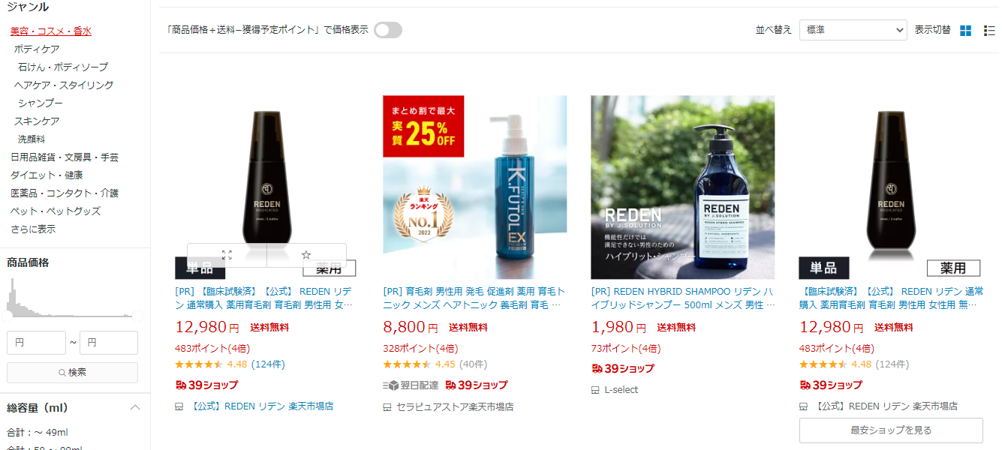1002x450 pixels.
Task: Open the セラピュアストア楽天市場店 shop link
Action: [x=455, y=406]
